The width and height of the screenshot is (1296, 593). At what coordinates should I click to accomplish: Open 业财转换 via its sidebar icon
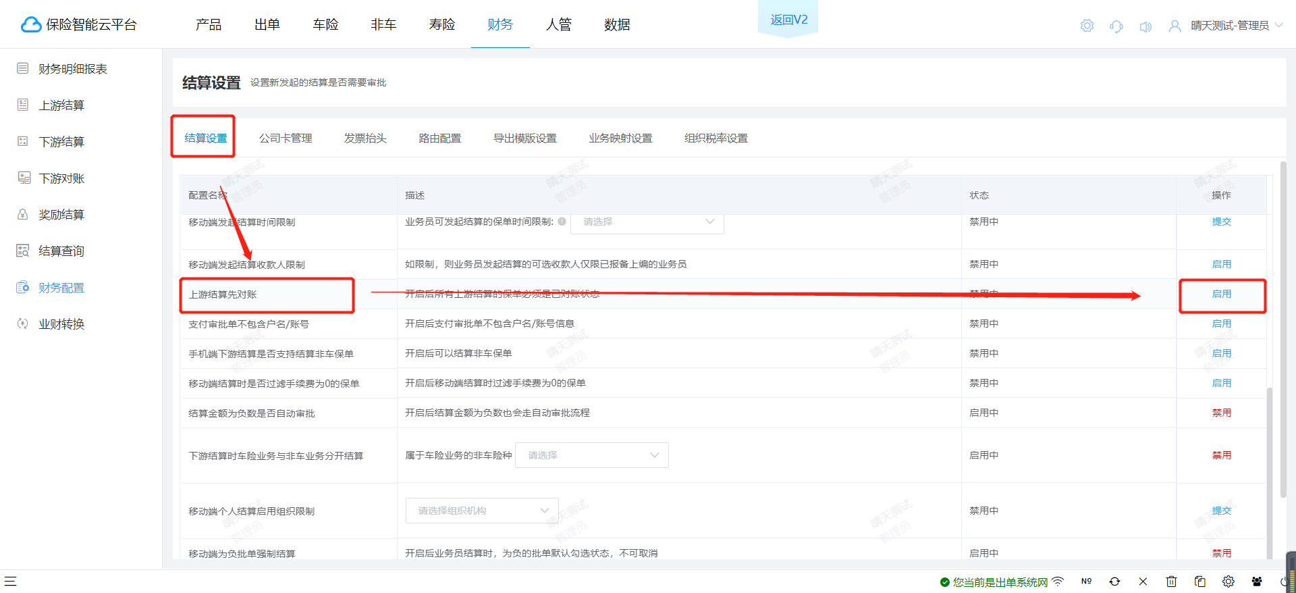tap(23, 324)
